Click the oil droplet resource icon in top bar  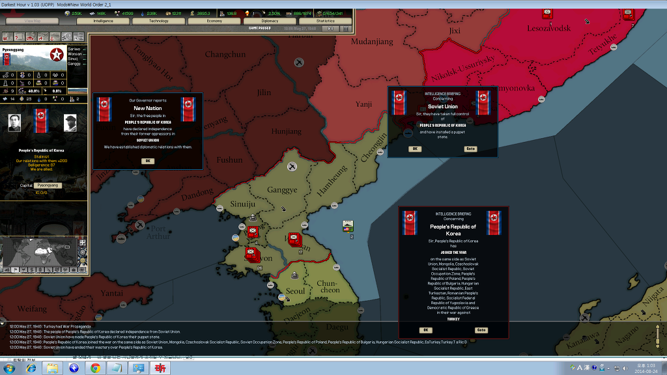tap(143, 14)
